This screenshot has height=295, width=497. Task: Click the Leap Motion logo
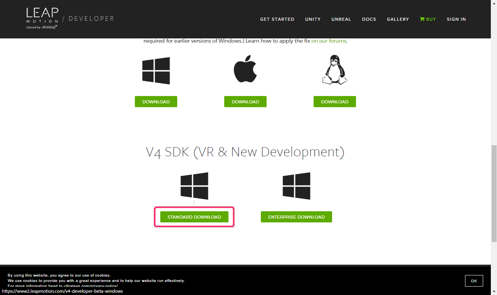click(42, 18)
